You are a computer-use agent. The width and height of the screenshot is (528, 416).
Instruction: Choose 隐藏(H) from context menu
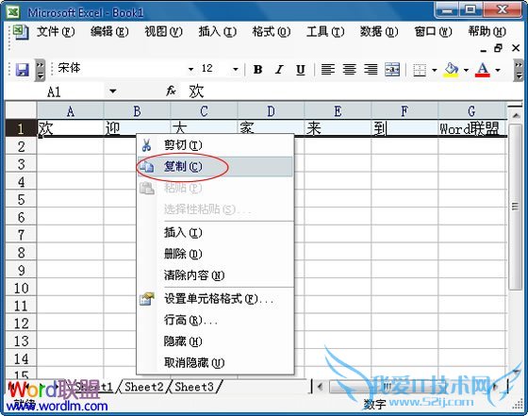point(215,341)
